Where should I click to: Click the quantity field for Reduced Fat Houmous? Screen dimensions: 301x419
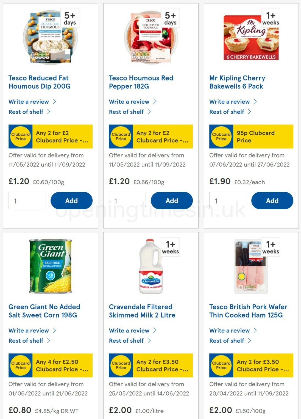[27, 201]
